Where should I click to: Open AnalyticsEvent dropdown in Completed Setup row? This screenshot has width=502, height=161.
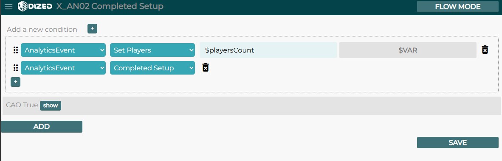pyautogui.click(x=63, y=68)
